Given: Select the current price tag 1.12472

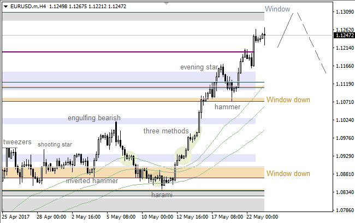Looking at the screenshot, I should (x=343, y=36).
